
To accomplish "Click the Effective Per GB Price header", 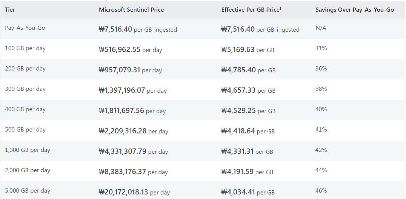I will (250, 10).
